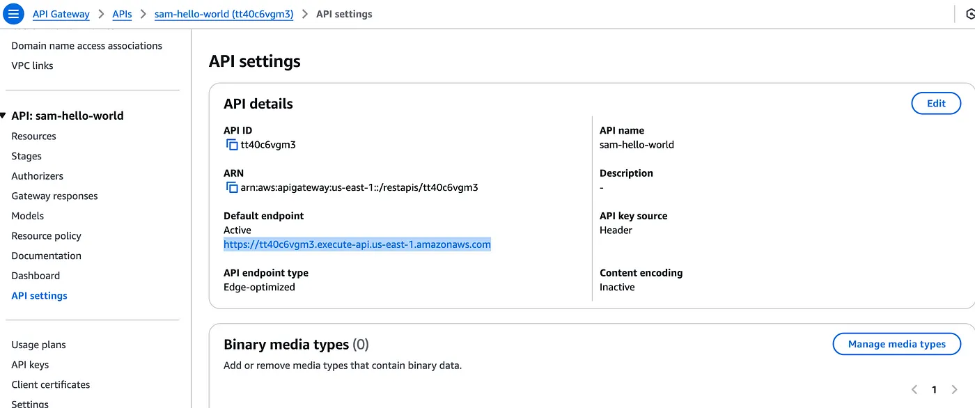
Task: Go to next media types page arrow
Action: click(x=955, y=390)
